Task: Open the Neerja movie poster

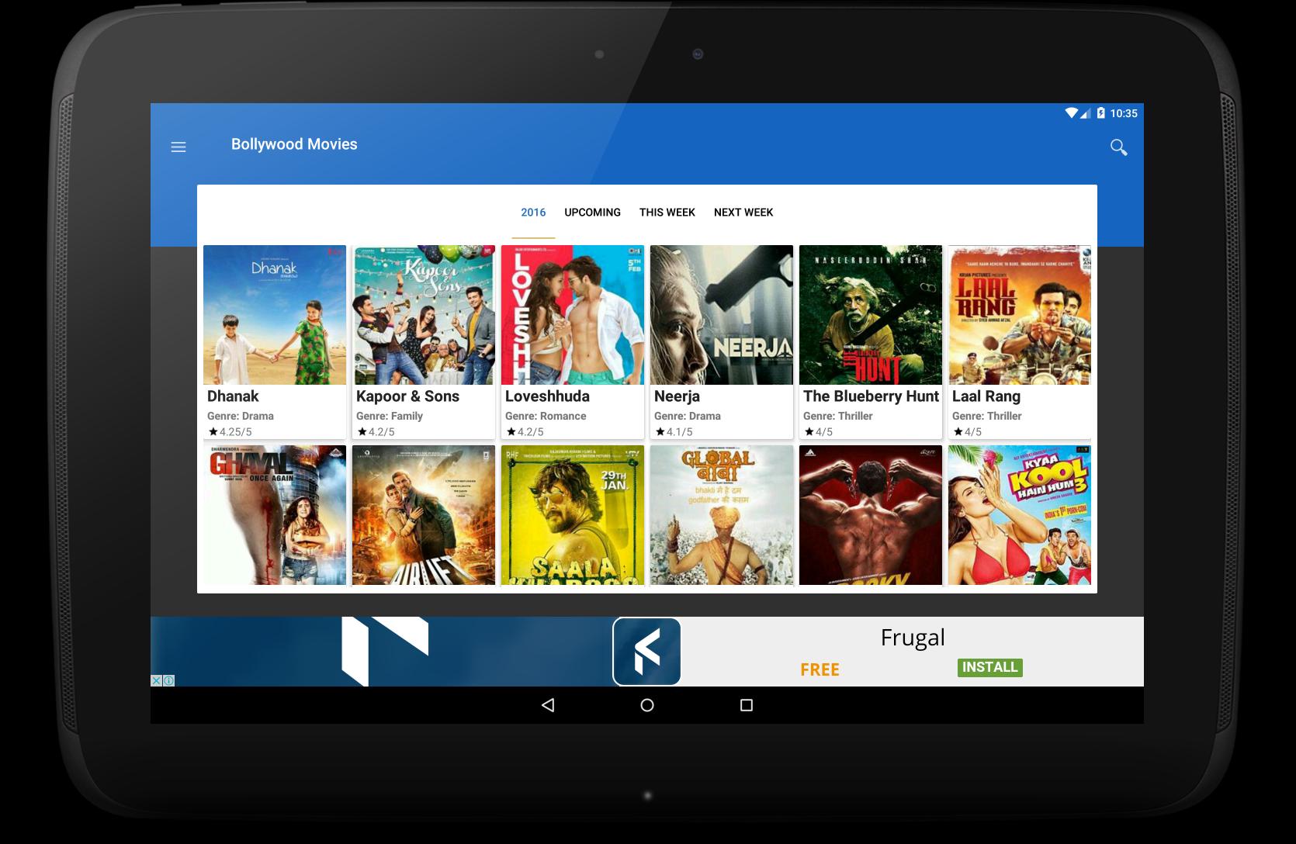Action: point(722,315)
